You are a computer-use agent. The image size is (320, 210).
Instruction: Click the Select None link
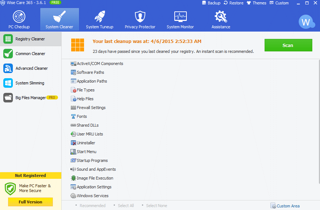157,206
